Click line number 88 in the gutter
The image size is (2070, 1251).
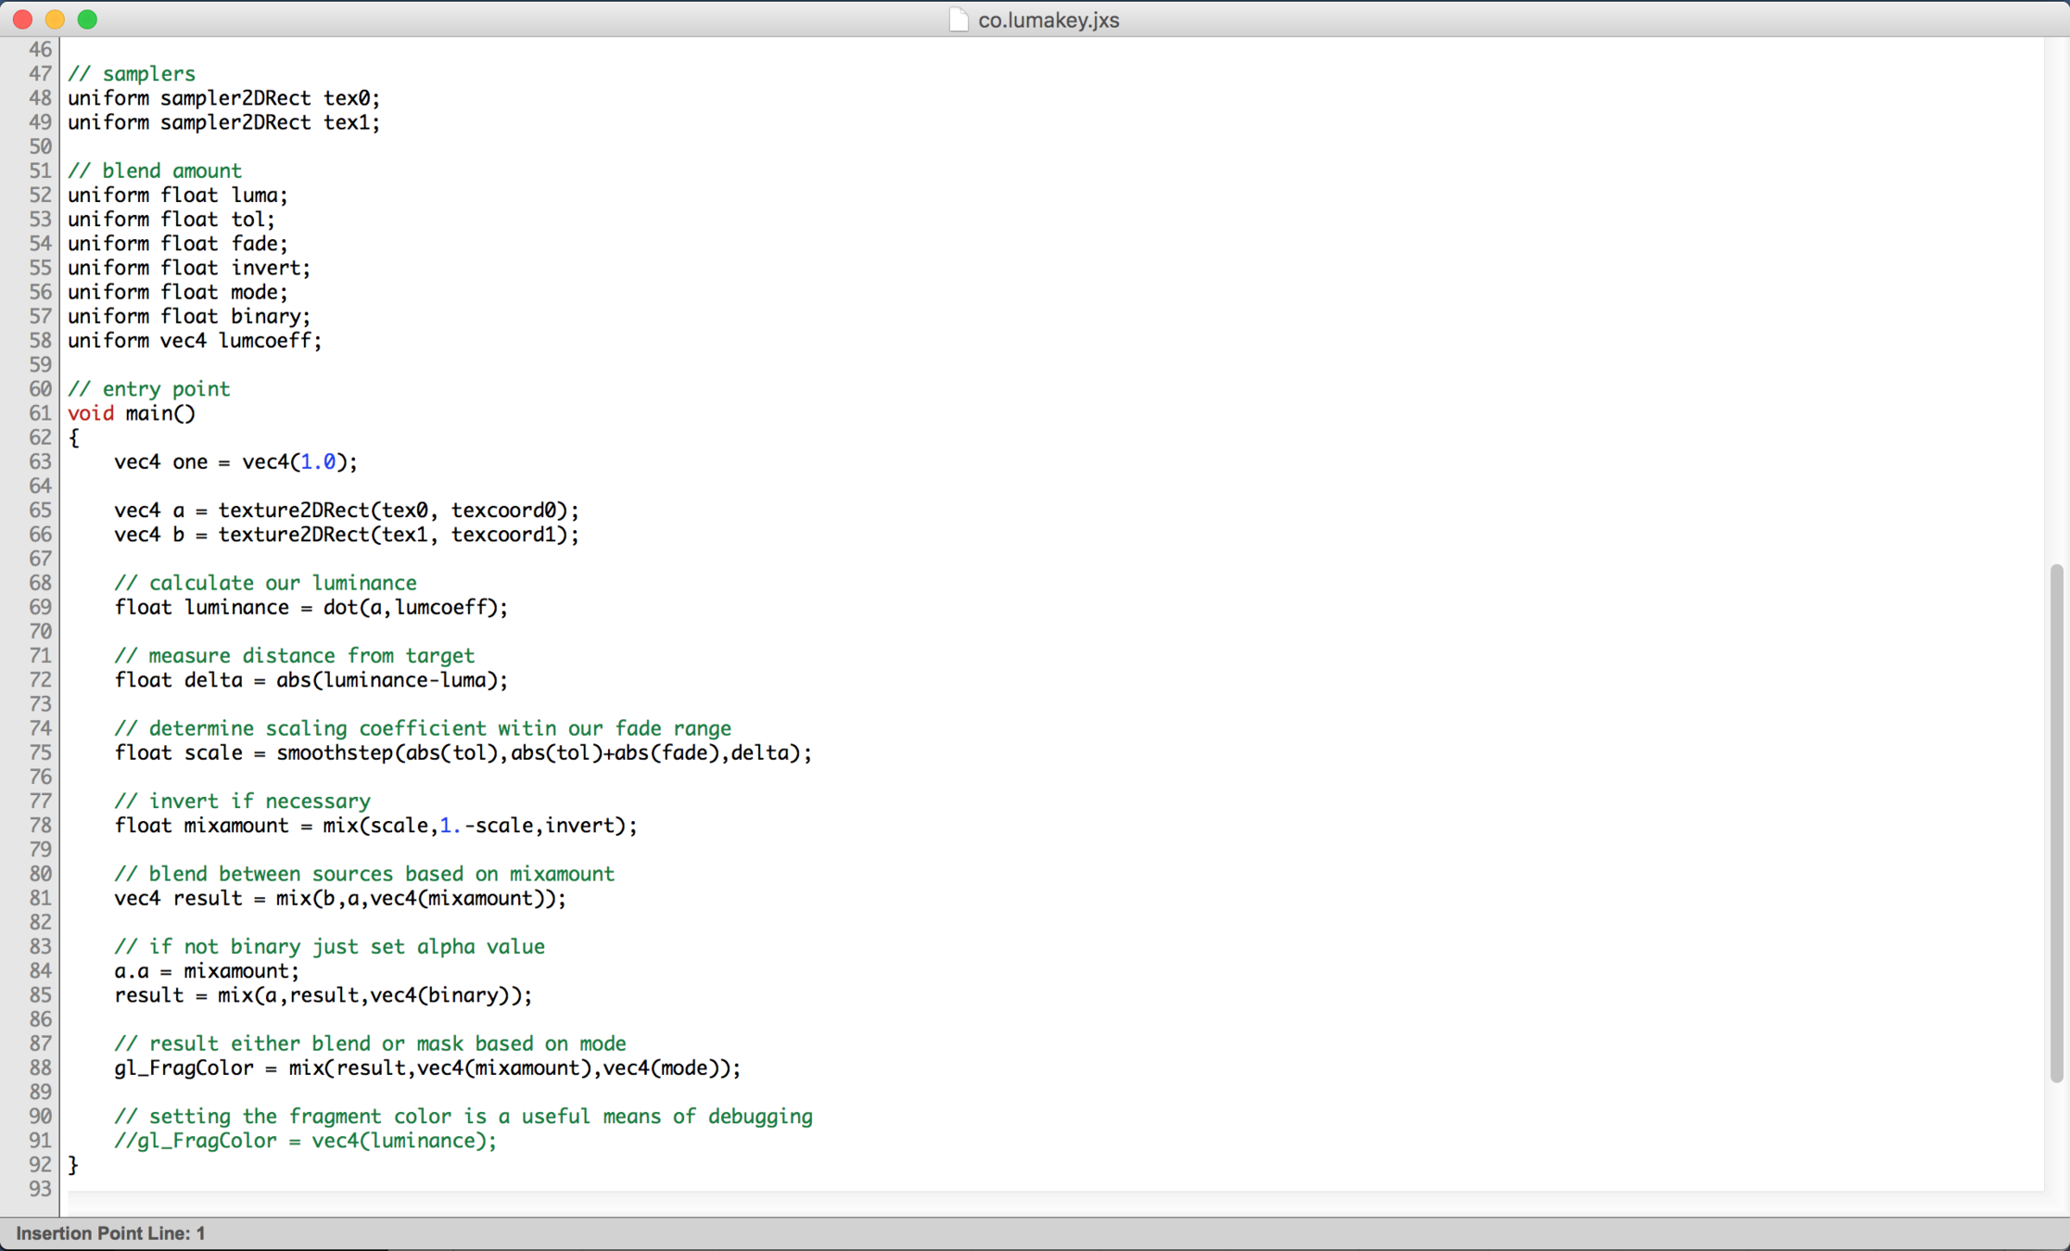point(40,1068)
